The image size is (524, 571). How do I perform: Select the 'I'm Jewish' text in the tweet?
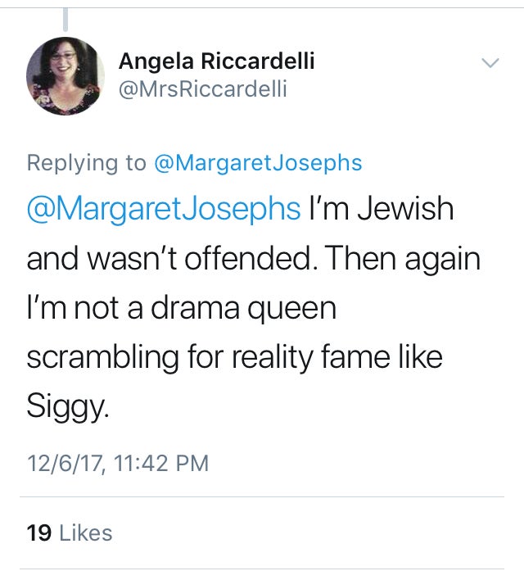tap(382, 209)
